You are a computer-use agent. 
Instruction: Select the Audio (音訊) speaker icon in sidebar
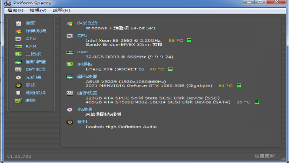[x=18, y=85]
